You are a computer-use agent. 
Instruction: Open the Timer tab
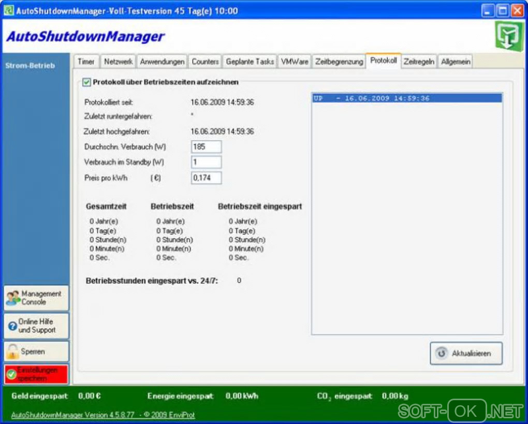point(86,62)
